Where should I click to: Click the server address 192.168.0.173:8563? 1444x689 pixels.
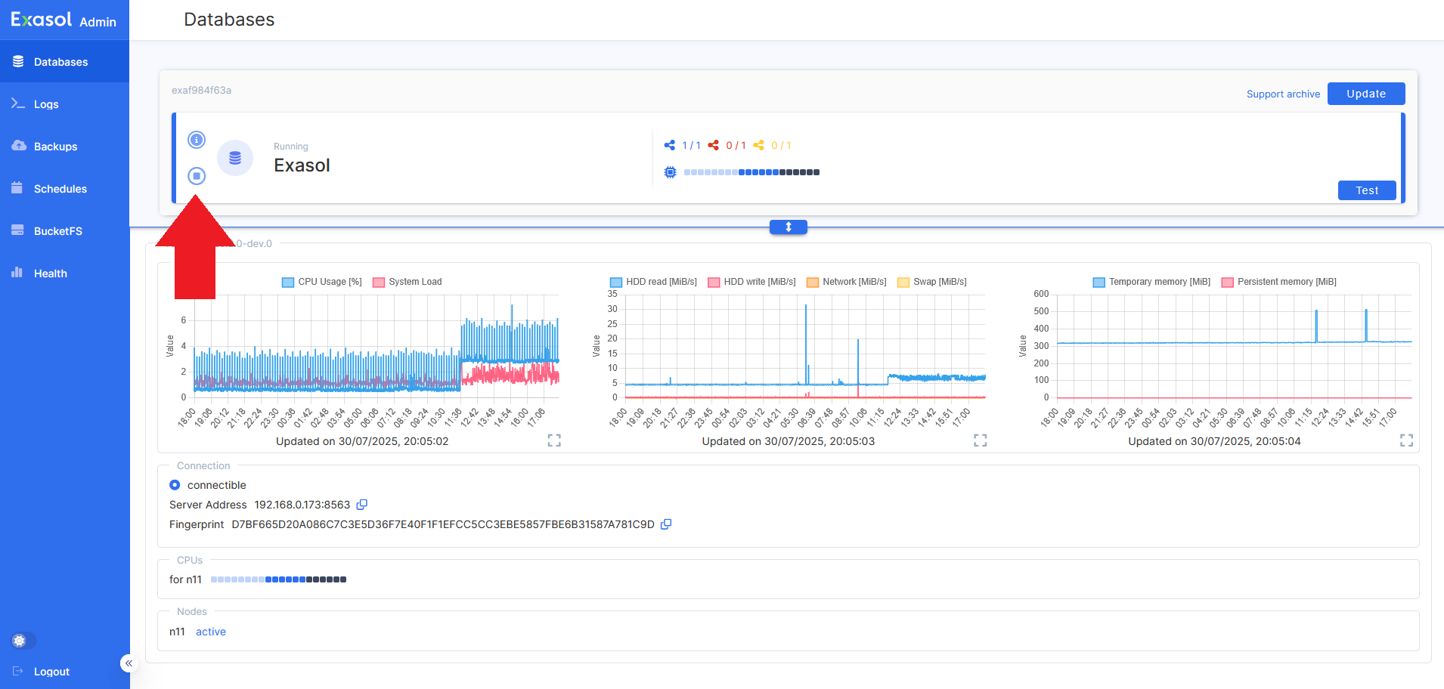click(x=302, y=505)
